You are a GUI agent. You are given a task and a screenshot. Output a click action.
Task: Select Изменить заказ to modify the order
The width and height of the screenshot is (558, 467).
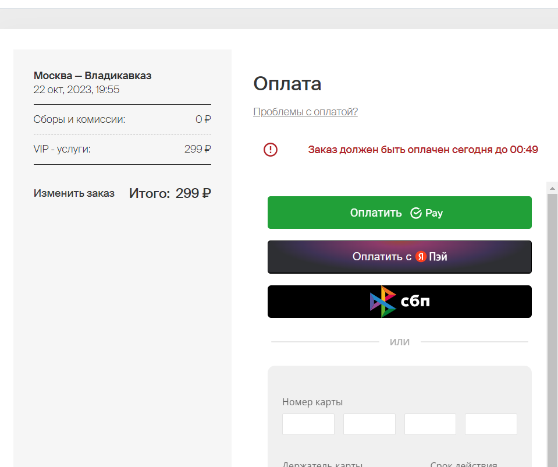(x=74, y=193)
